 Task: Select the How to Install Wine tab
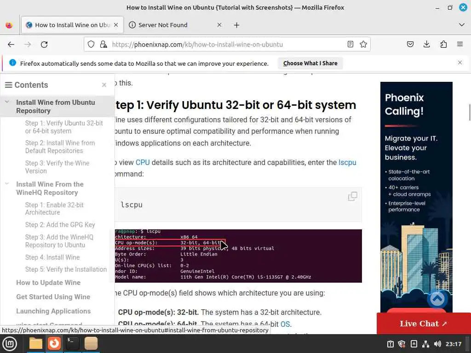(72, 25)
